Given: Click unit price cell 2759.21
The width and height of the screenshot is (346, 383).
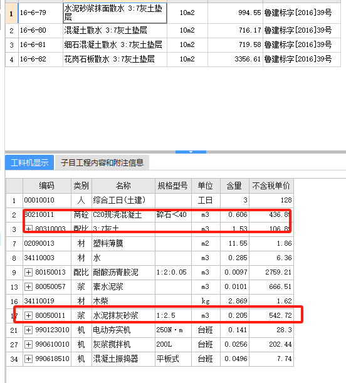Looking at the screenshot, I should click(271, 273).
